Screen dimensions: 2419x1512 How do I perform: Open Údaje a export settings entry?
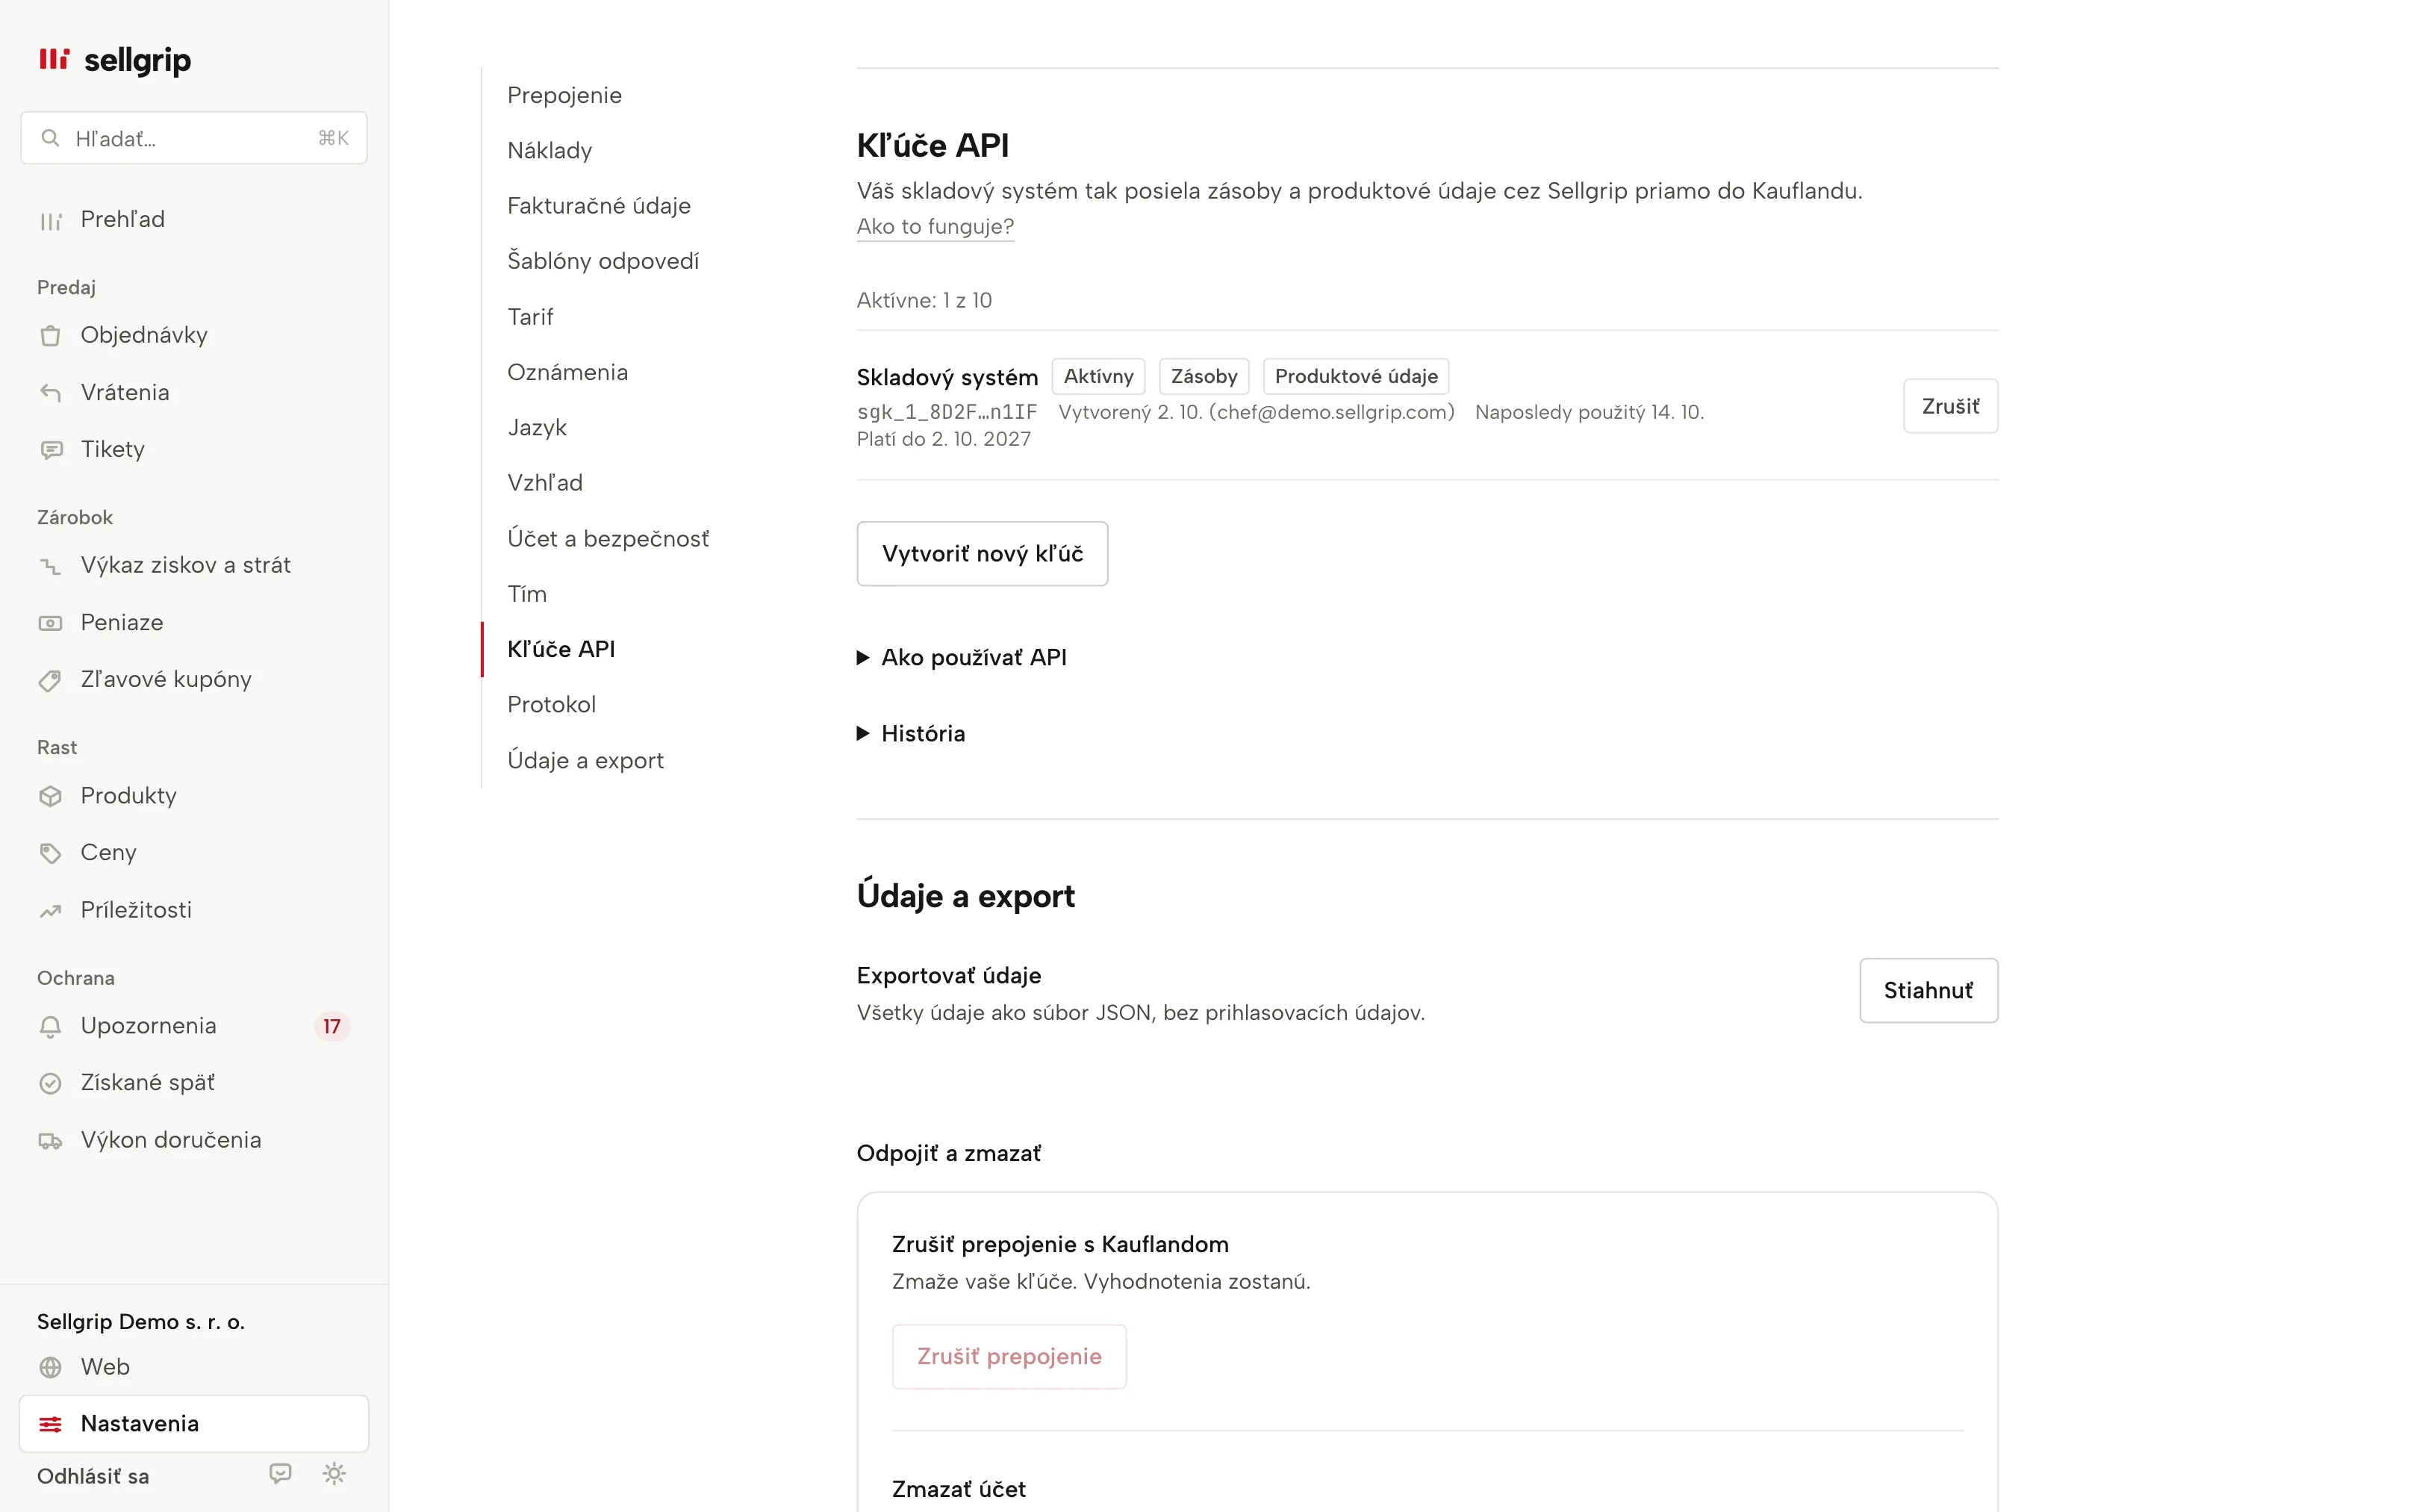585,761
